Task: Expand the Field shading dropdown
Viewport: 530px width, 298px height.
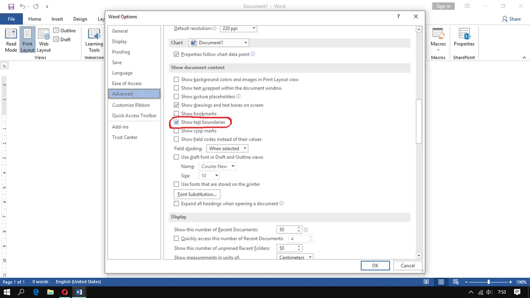Action: click(227, 149)
